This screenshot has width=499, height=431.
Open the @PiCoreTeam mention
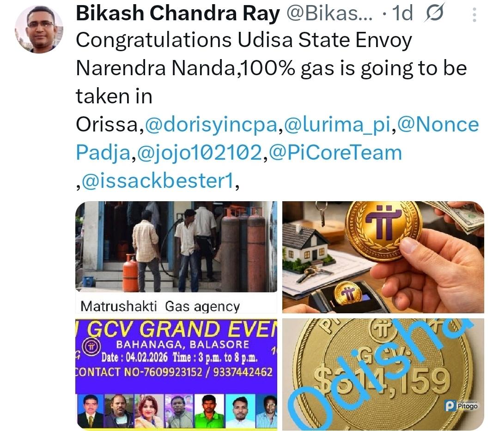pos(335,153)
